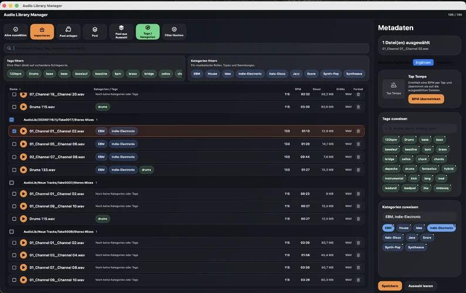Focus the search field with the magnifier
Screen dimensions: 466x293
[186, 48]
